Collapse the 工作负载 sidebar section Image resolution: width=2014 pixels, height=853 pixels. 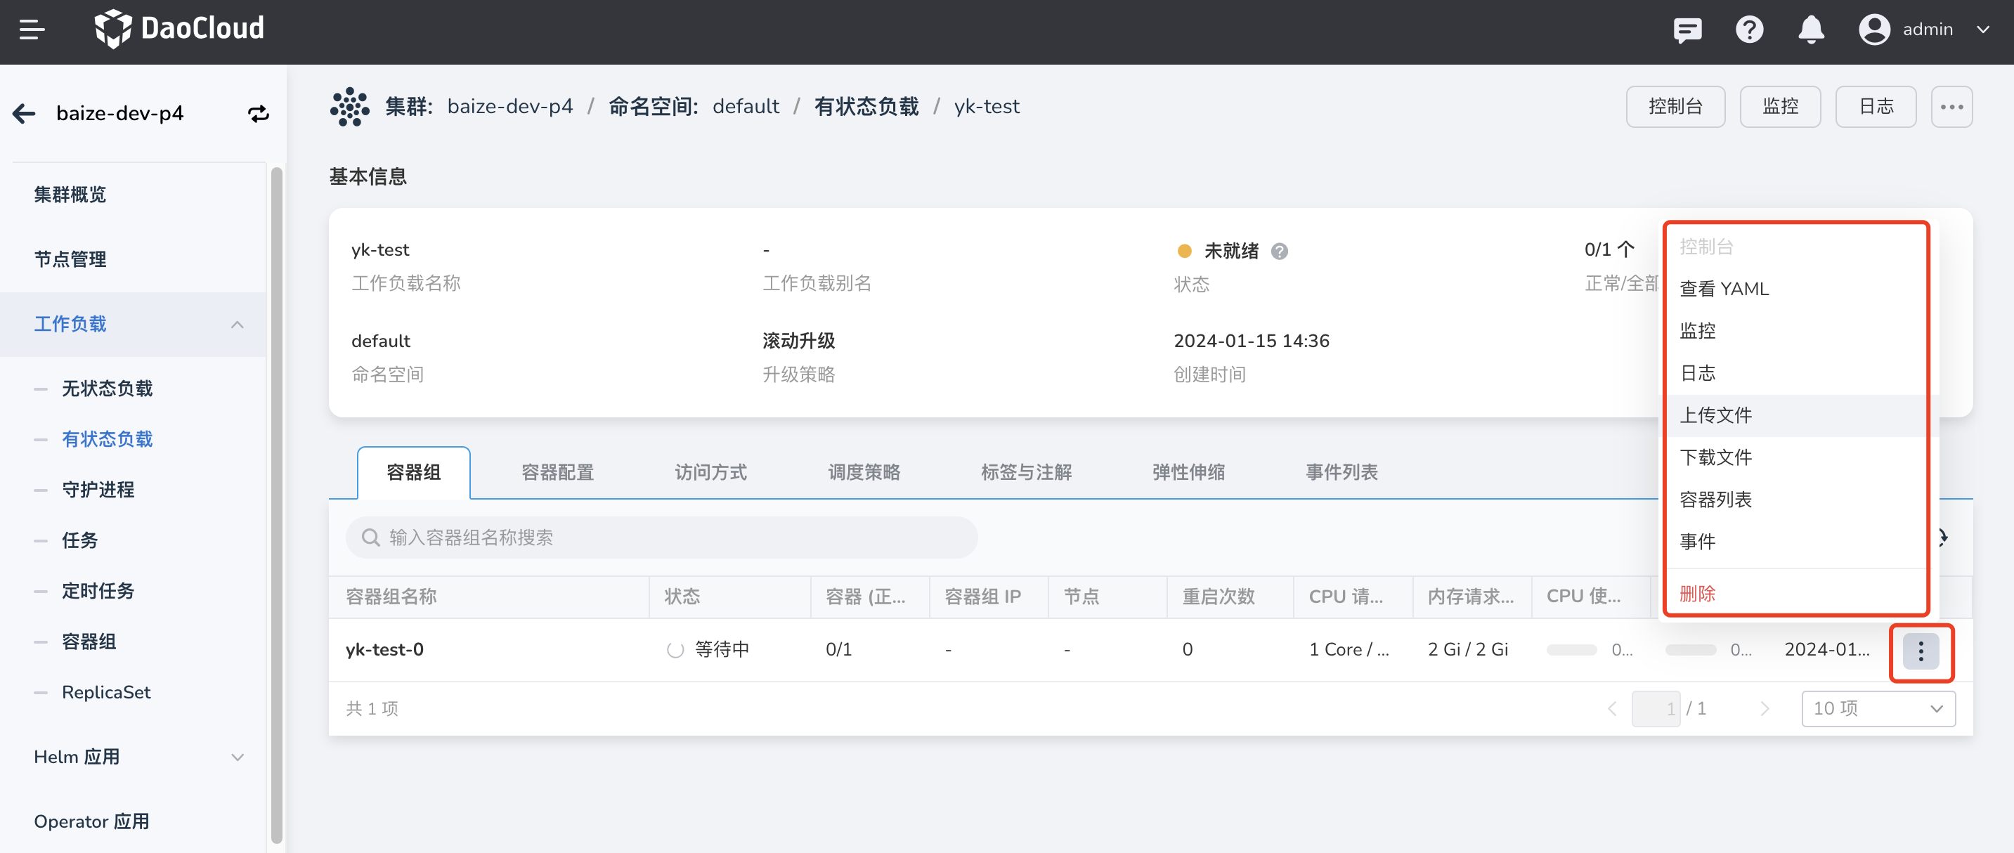pyautogui.click(x=237, y=324)
